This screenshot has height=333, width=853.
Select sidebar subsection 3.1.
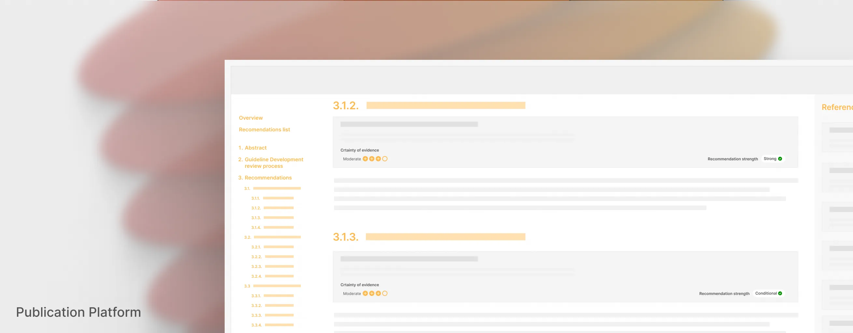(272, 189)
